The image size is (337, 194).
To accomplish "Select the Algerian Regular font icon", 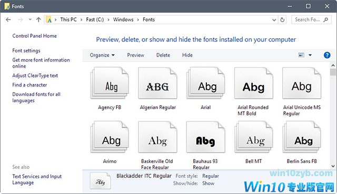I will pos(158,83).
